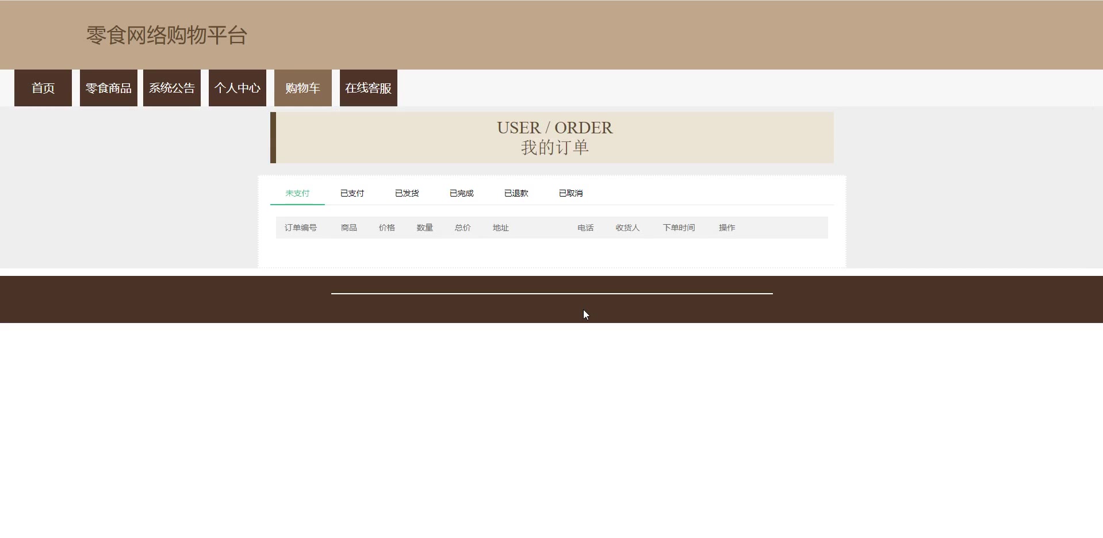This screenshot has height=538, width=1103.
Task: Click the 订单编号 column header
Action: pyautogui.click(x=301, y=228)
